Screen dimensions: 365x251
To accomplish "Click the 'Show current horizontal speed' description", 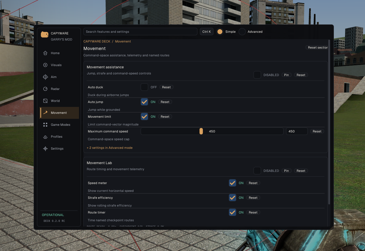I will tap(111, 191).
